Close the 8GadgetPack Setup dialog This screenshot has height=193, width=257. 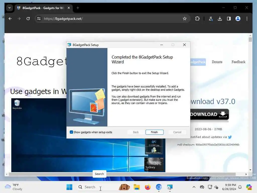[184, 45]
